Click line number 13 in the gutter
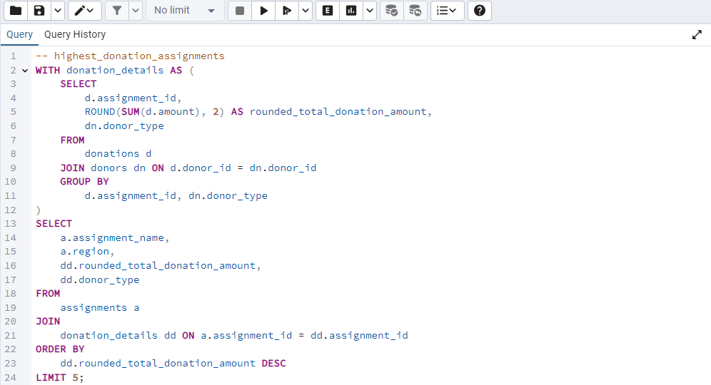This screenshot has width=711, height=385. click(x=11, y=224)
